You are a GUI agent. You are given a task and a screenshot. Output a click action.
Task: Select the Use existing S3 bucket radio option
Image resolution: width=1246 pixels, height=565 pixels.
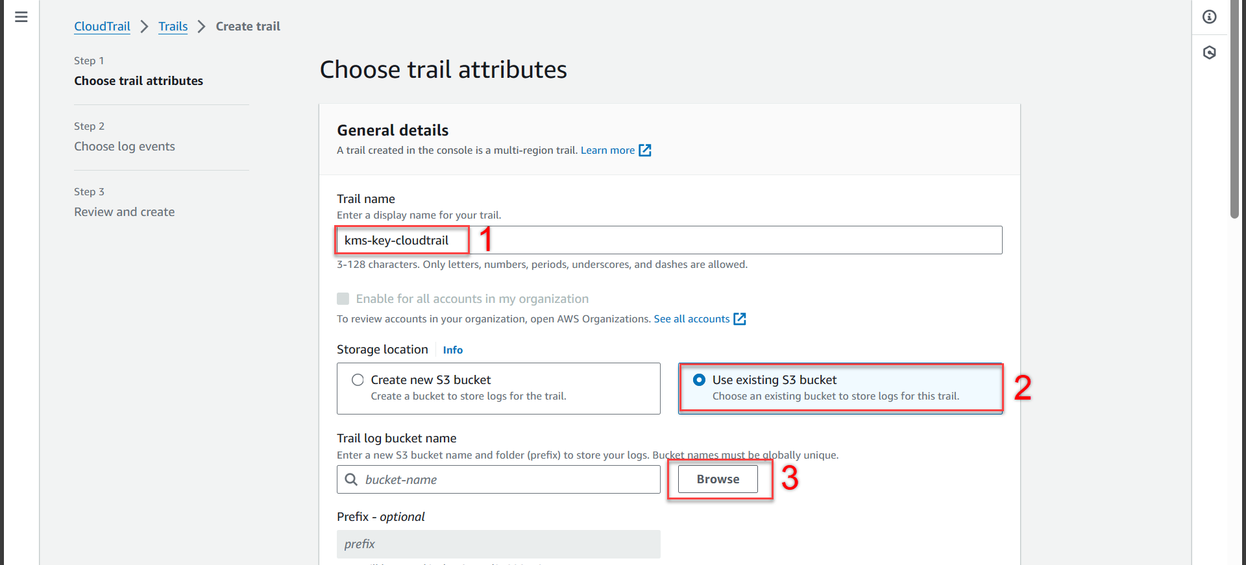point(699,380)
